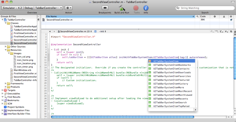Select icon_timer.png image file
236x122 pixels.
(x=25, y=67)
